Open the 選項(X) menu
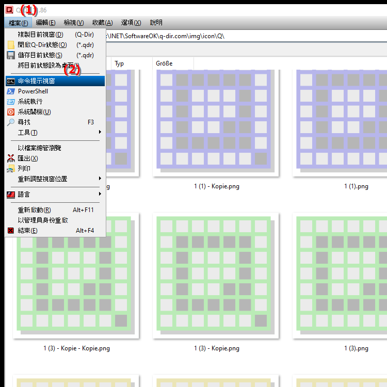This screenshot has height=387, width=387. (131, 23)
